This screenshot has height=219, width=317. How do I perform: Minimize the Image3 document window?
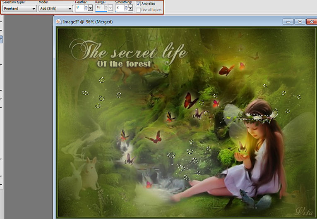point(288,21)
